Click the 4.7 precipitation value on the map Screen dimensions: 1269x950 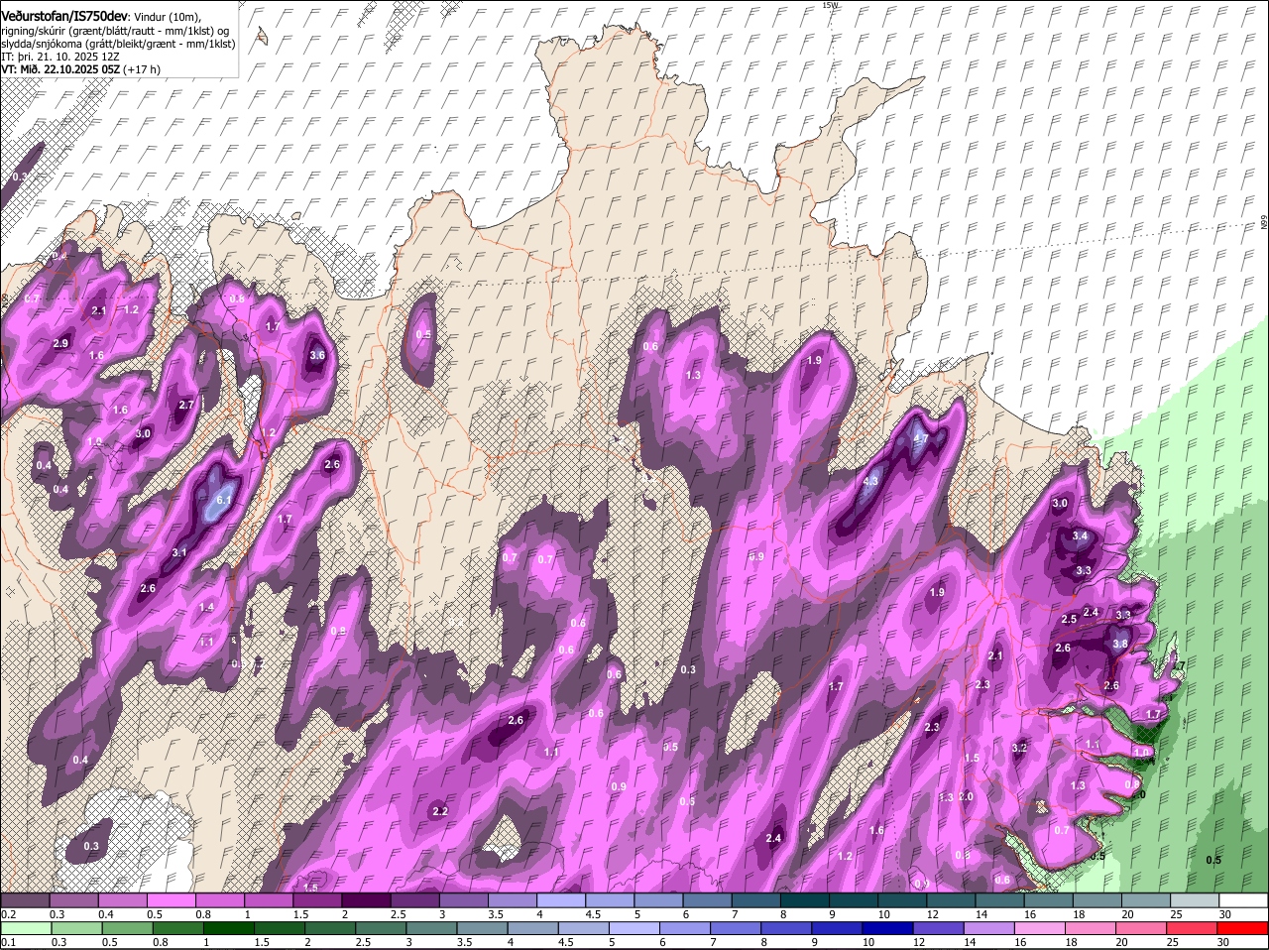click(x=921, y=438)
